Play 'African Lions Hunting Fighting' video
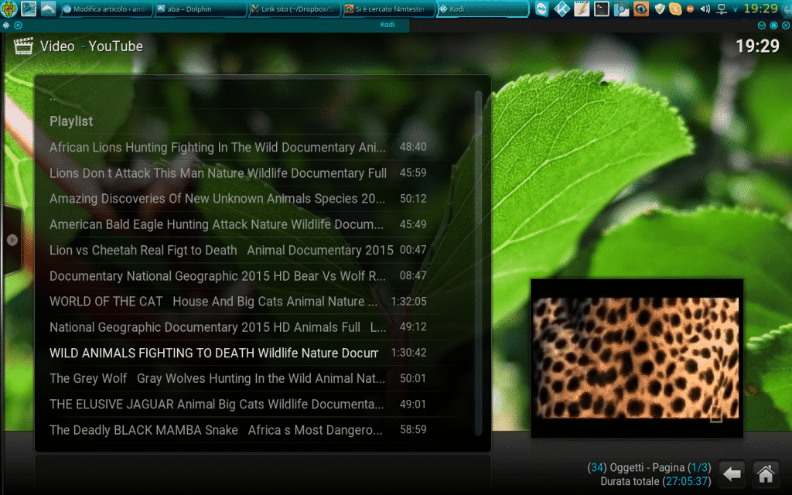 tap(253, 147)
